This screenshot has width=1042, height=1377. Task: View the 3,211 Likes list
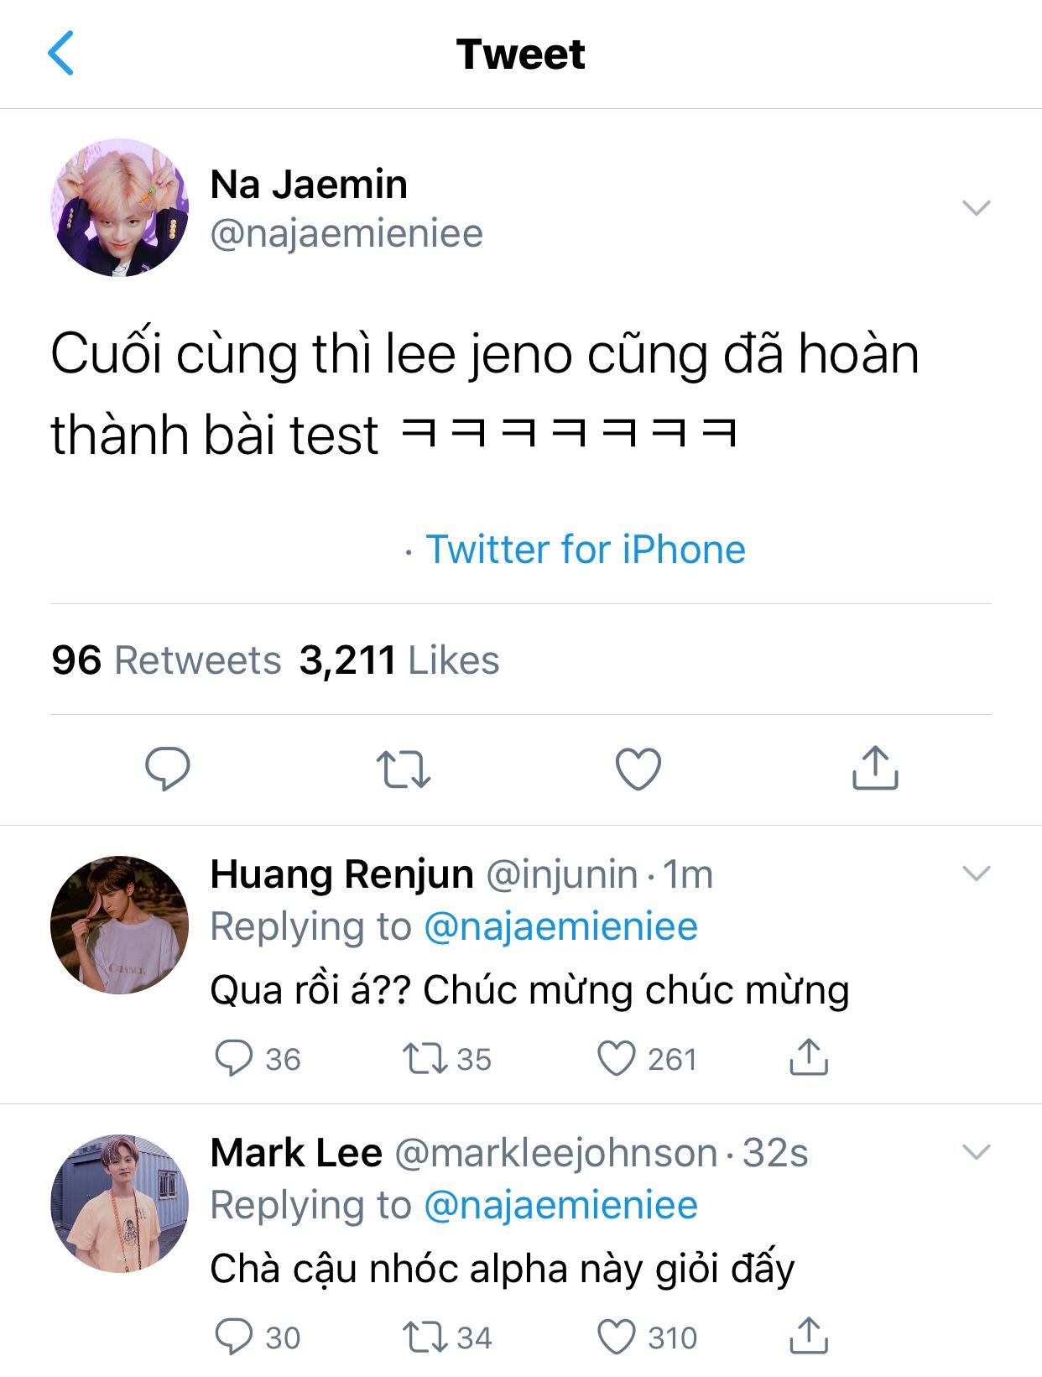pyautogui.click(x=399, y=660)
